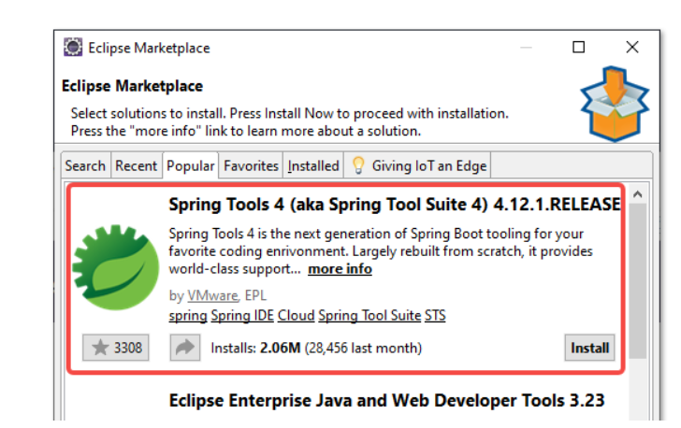The width and height of the screenshot is (681, 428).
Task: Install Spring Tools 4
Action: coord(589,348)
